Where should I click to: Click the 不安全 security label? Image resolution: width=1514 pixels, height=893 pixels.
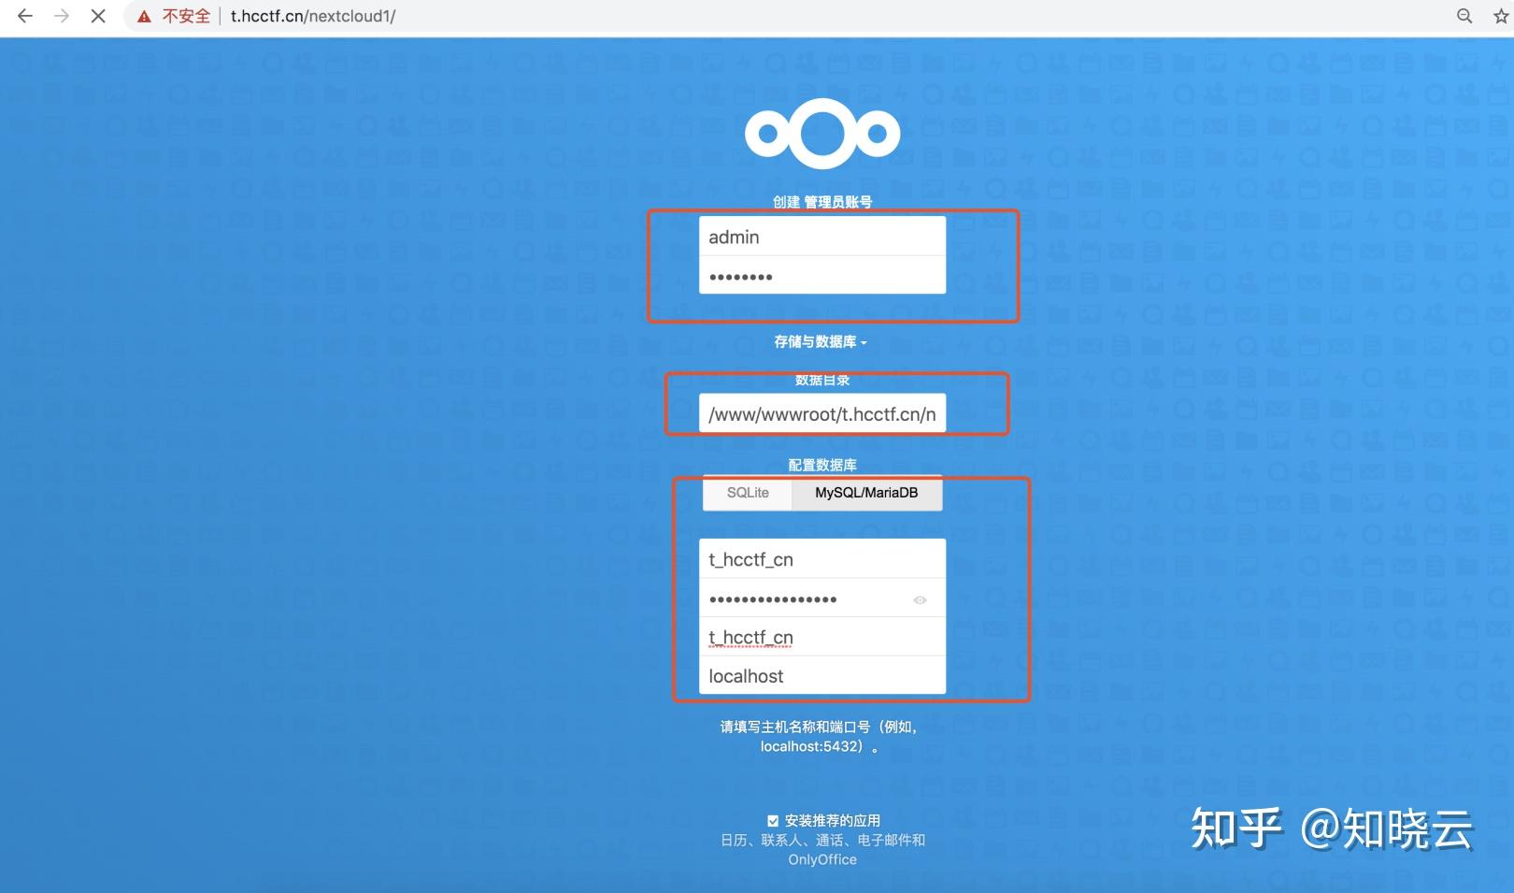[x=186, y=16]
